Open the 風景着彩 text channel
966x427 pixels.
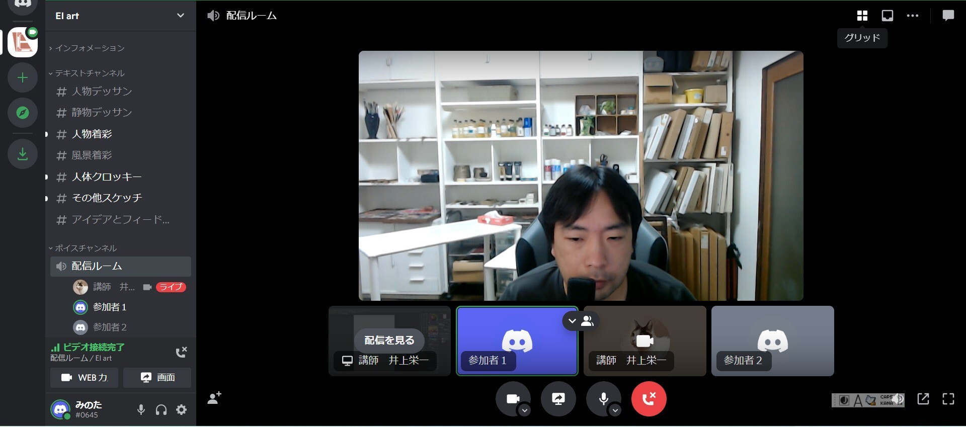[x=92, y=155]
